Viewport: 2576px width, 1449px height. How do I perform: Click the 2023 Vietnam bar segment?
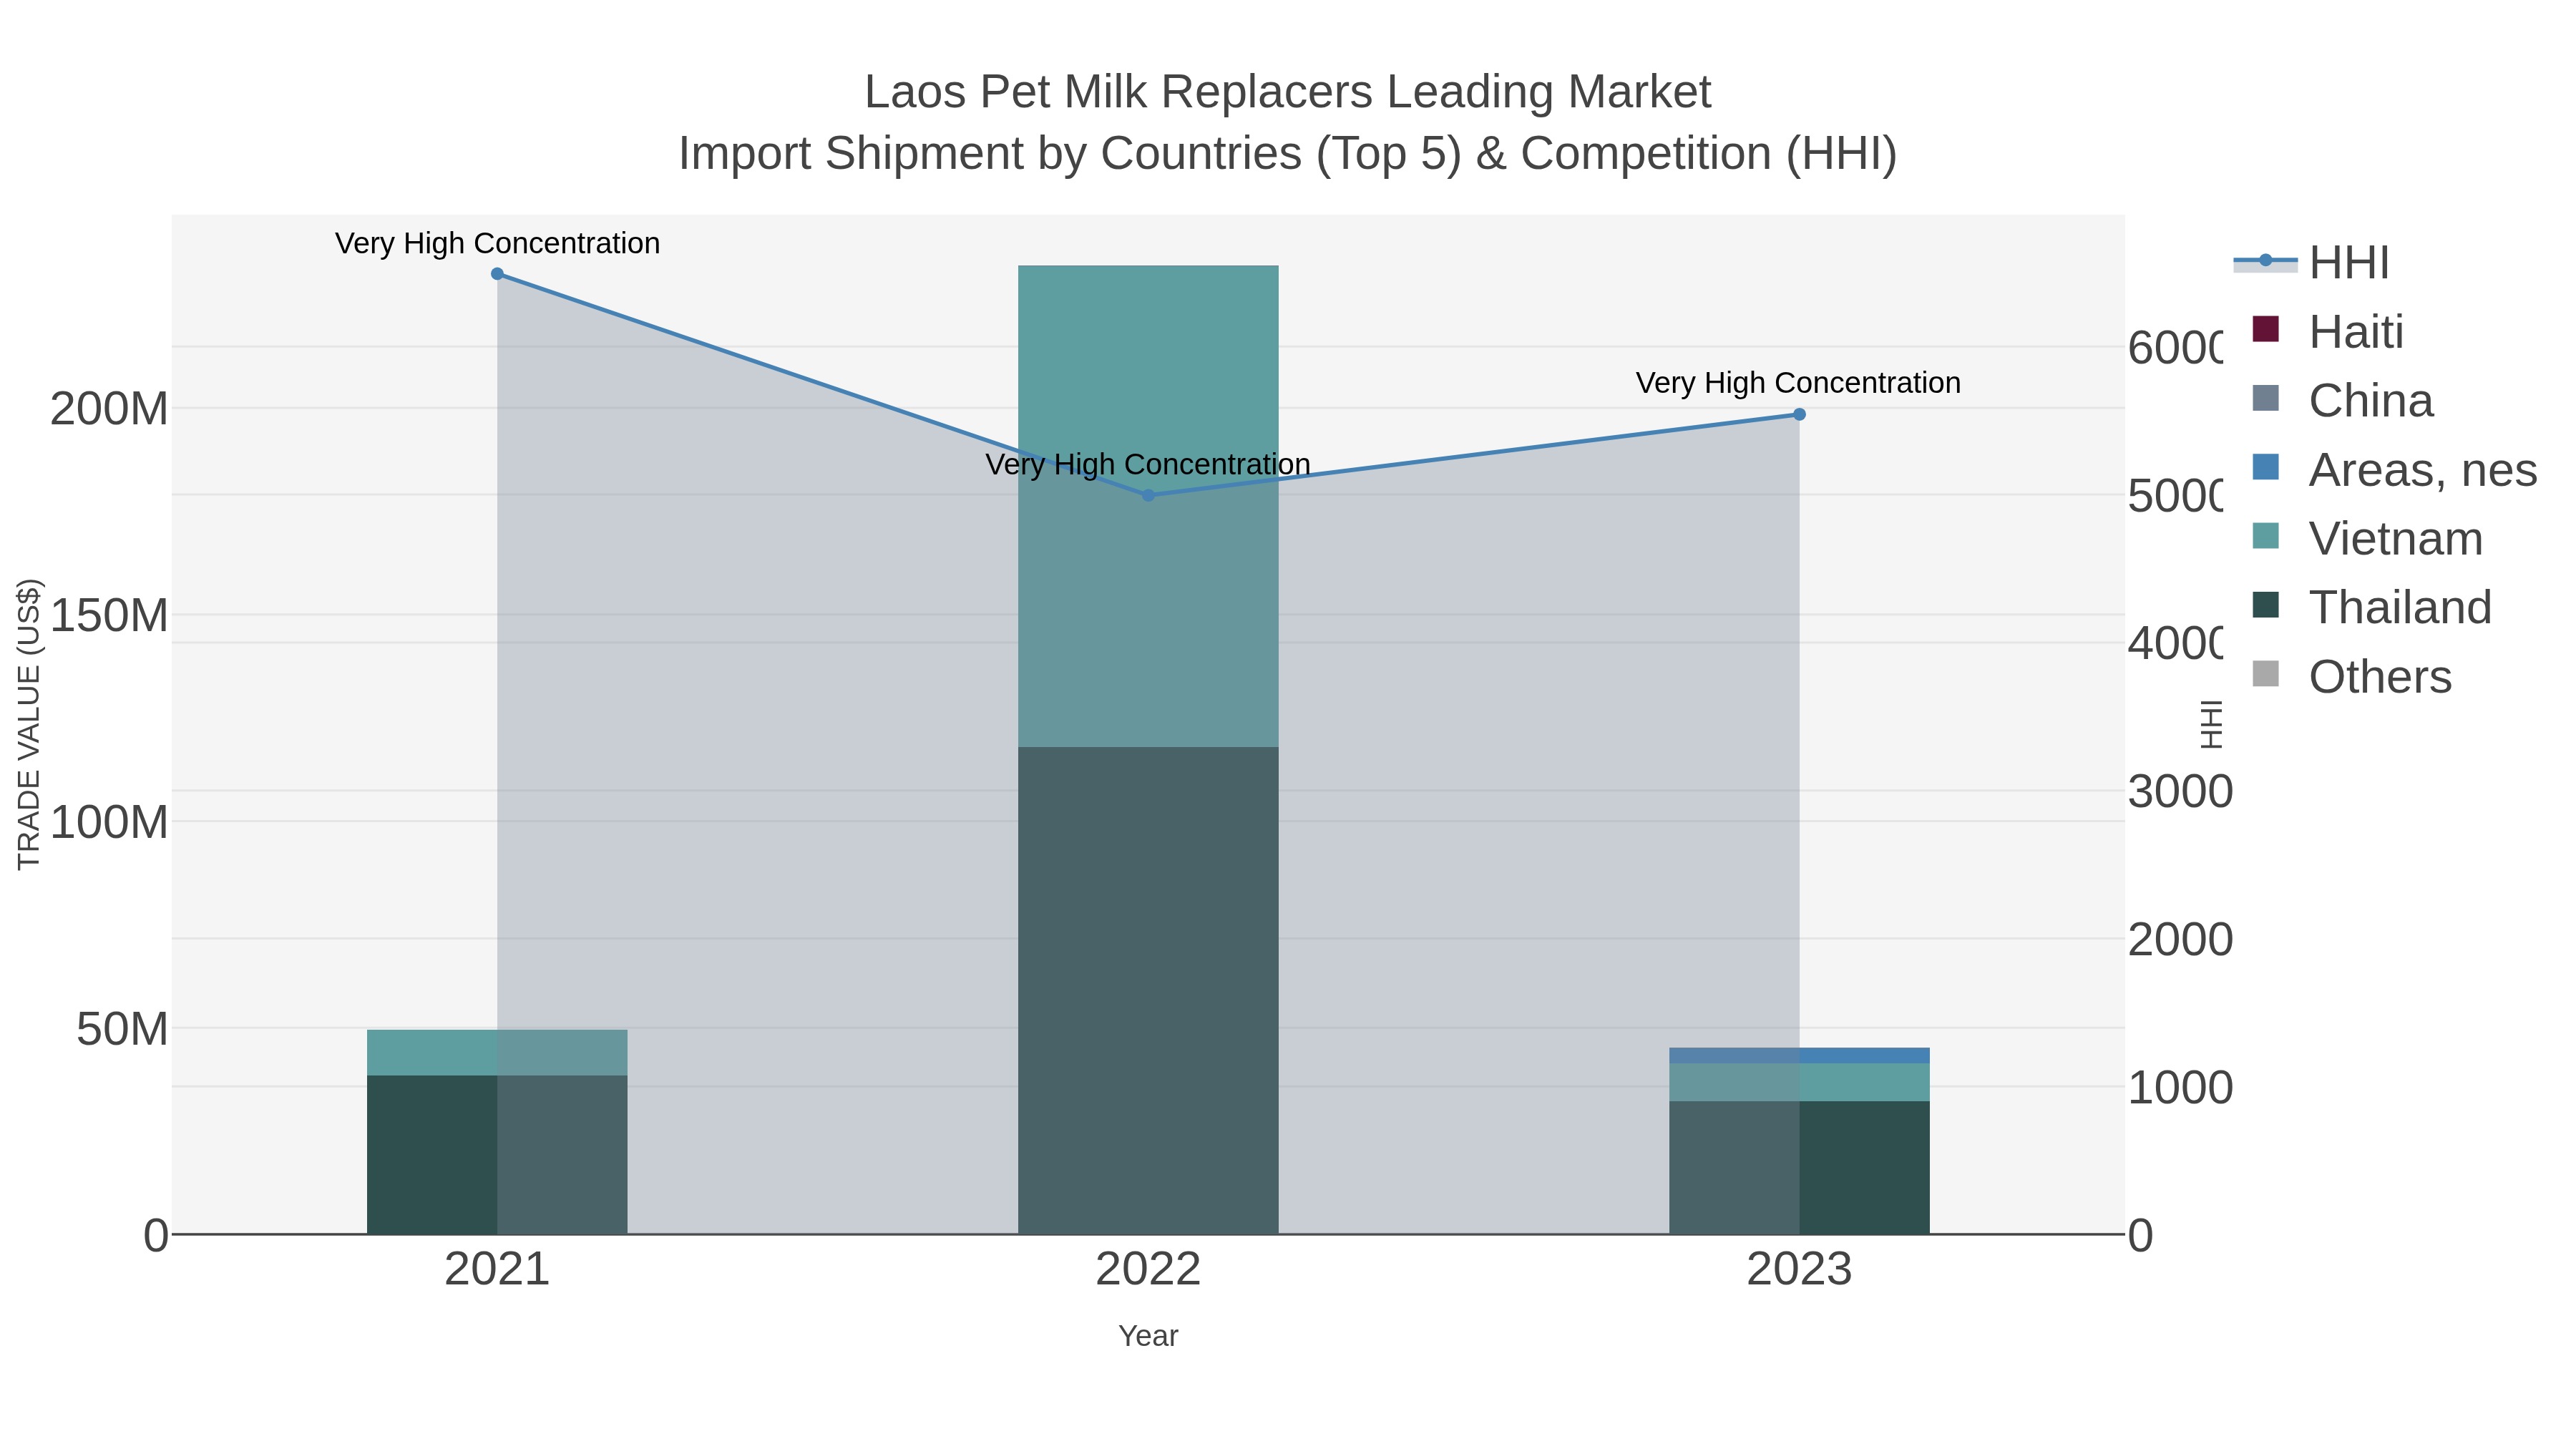click(x=1799, y=1082)
